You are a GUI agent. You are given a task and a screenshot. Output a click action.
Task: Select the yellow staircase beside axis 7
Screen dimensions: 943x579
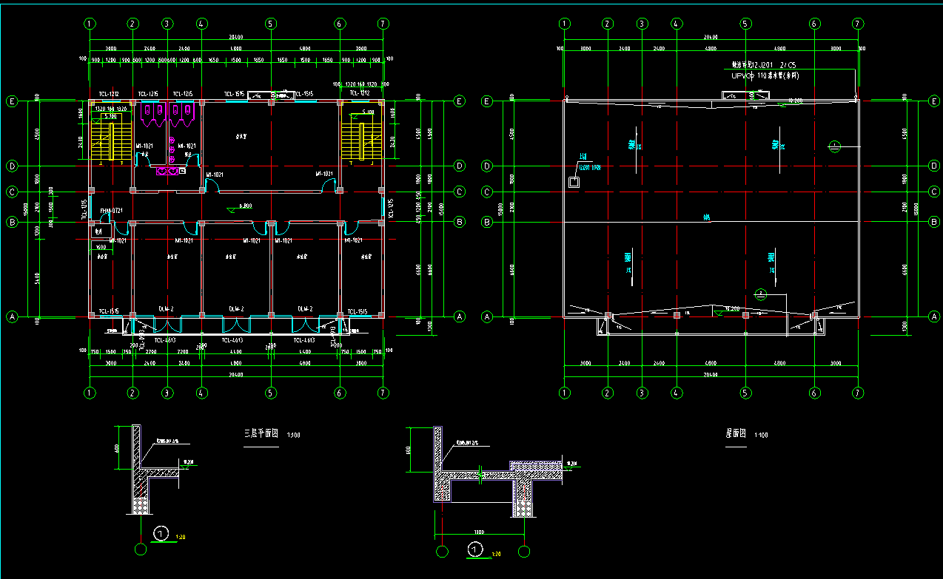coord(361,141)
